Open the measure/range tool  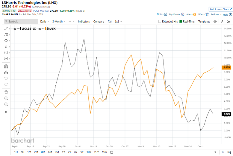click(6, 58)
